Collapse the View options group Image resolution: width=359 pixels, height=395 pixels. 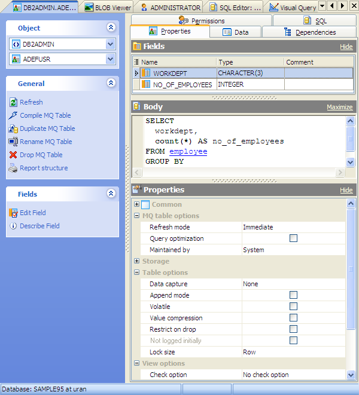[x=137, y=363]
